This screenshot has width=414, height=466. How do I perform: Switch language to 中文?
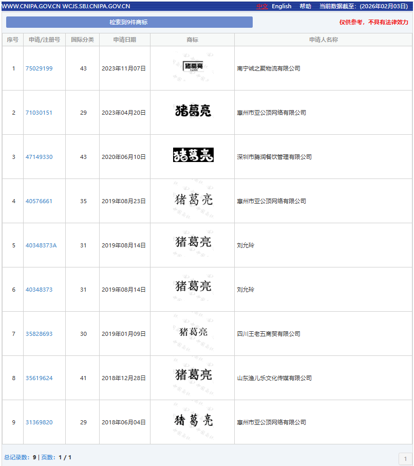point(262,6)
